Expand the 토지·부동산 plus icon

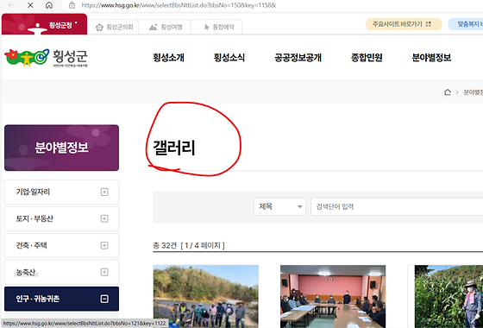click(x=104, y=218)
